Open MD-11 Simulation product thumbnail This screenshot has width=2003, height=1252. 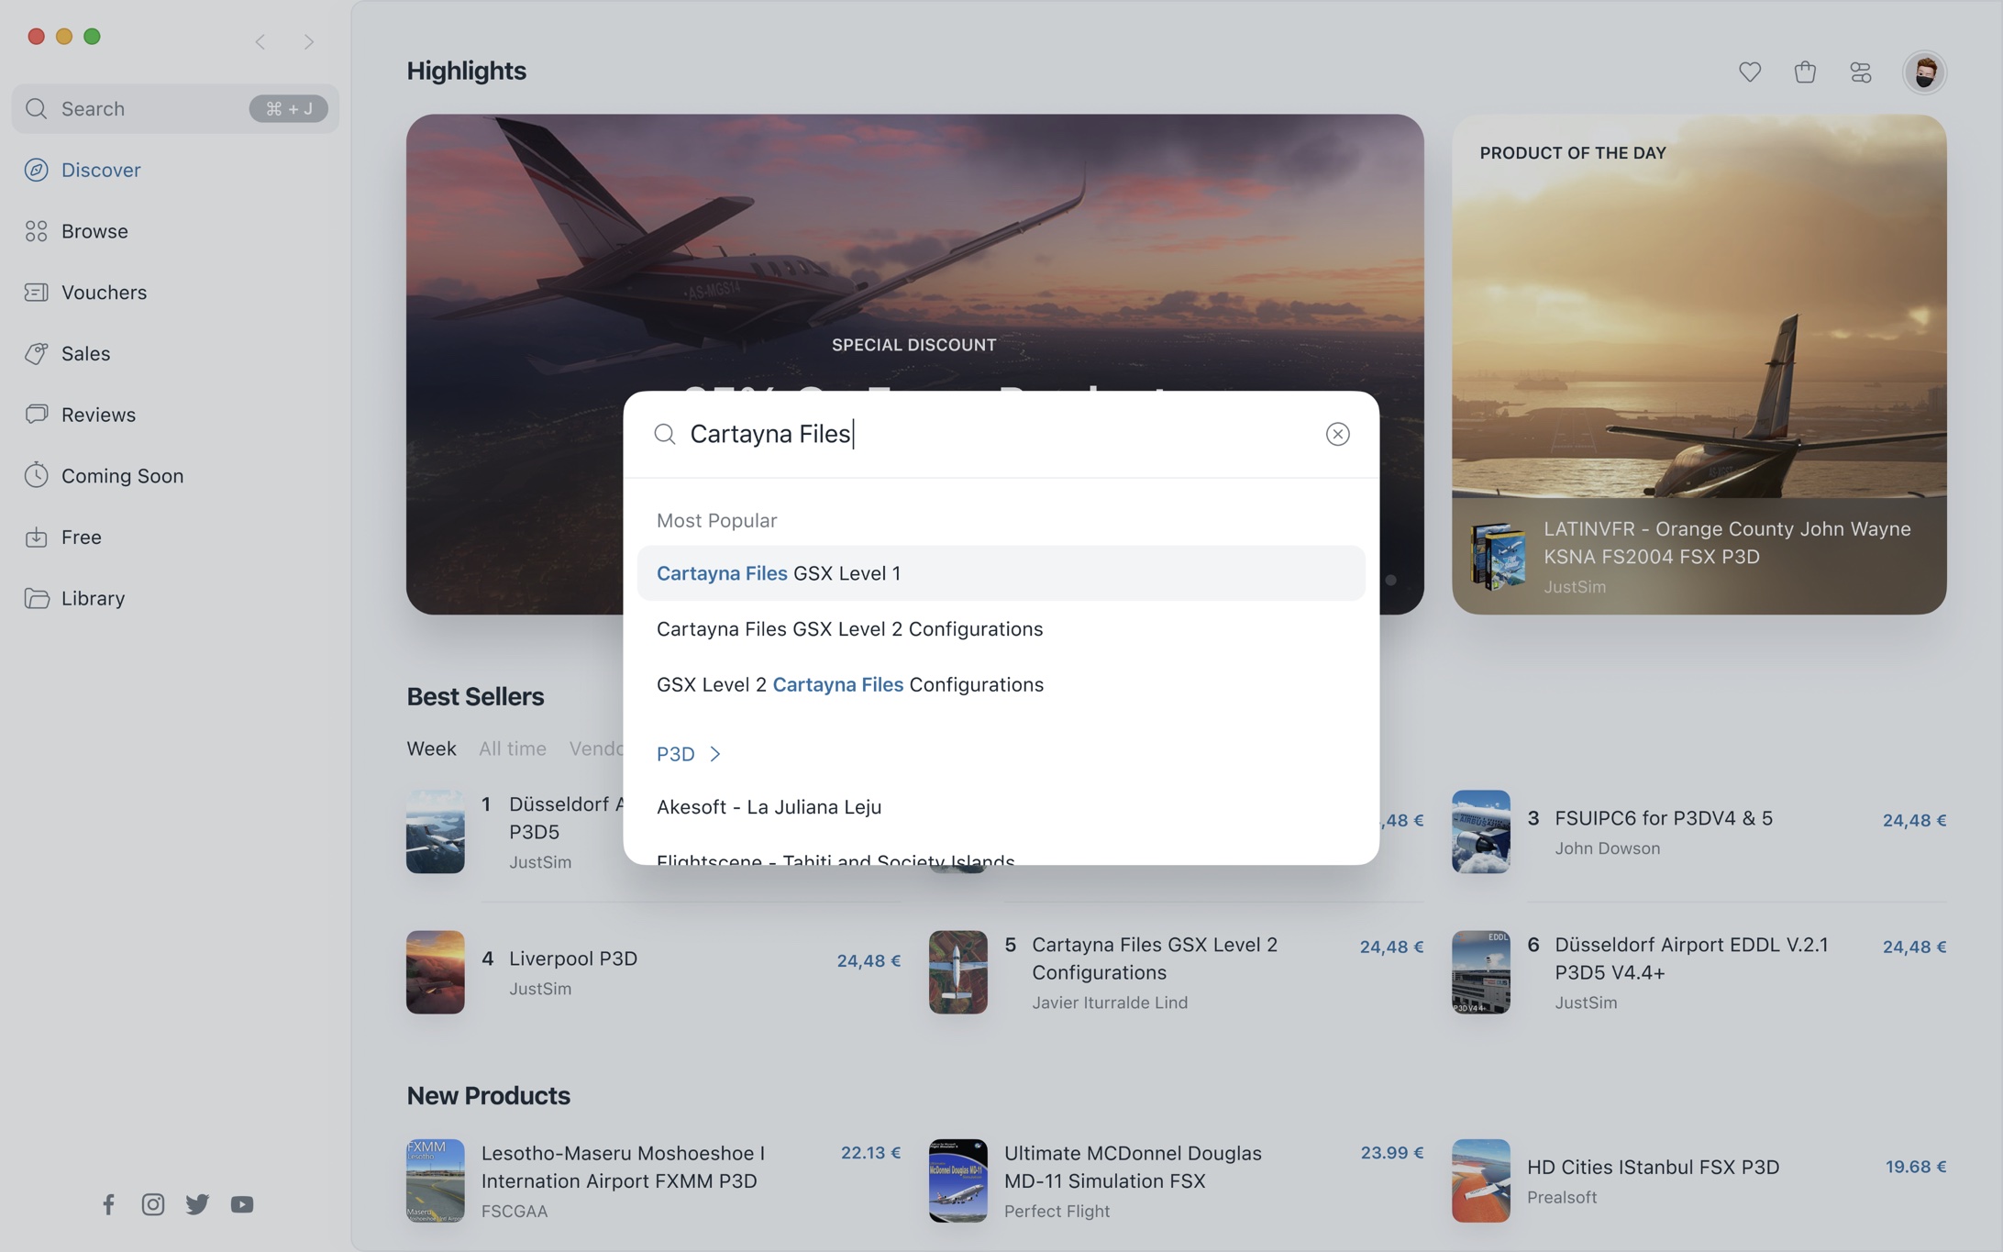coord(957,1180)
